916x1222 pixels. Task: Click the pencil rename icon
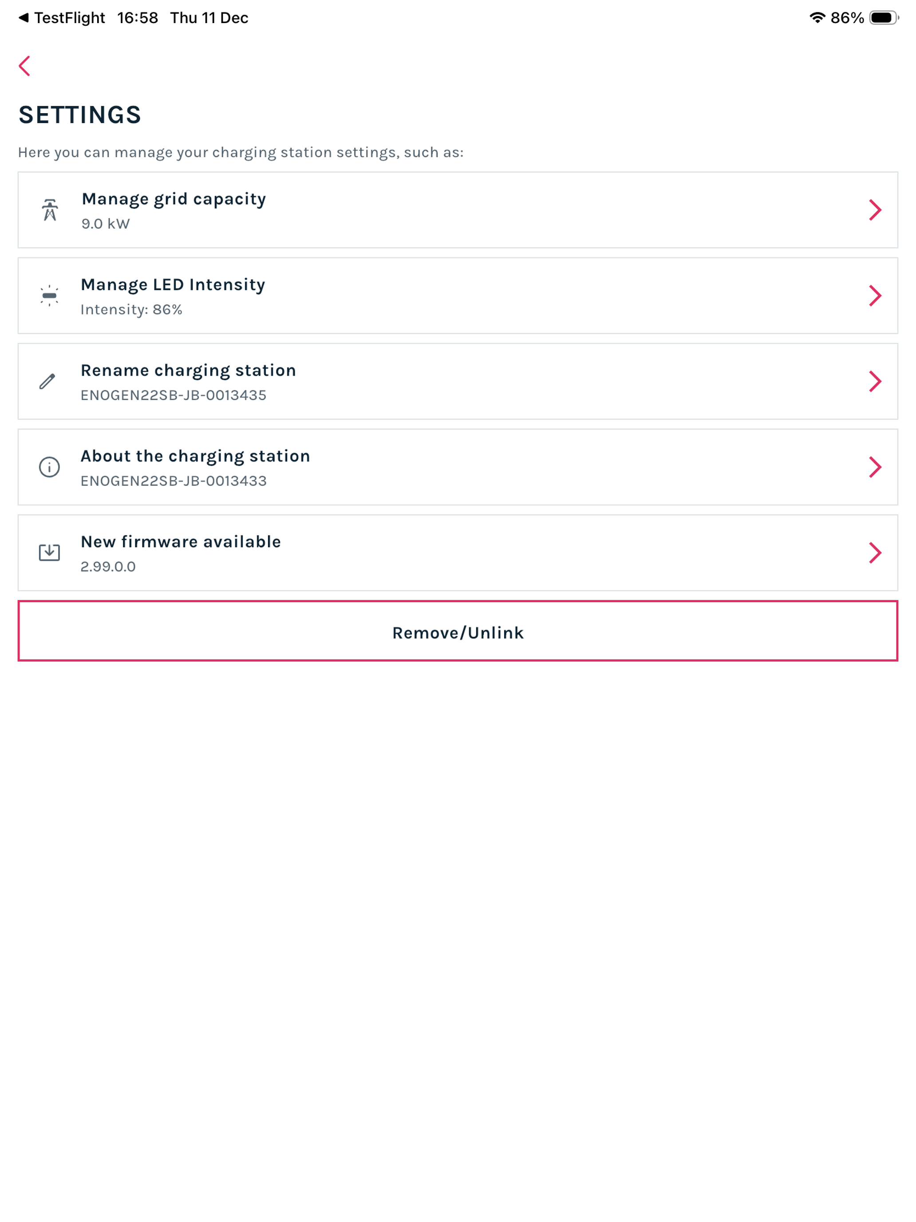tap(47, 381)
